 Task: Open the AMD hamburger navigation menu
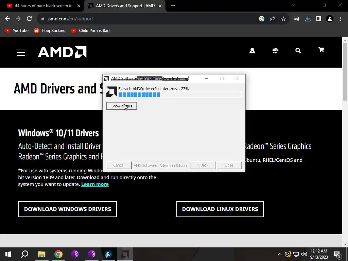(21, 53)
